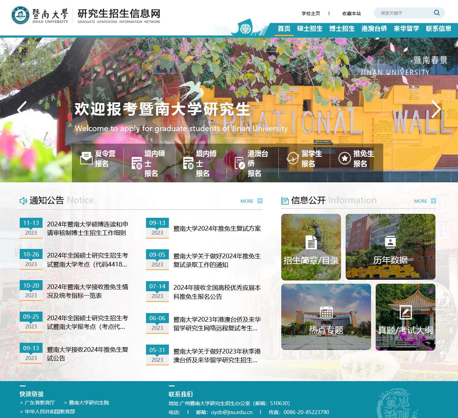Click the speaker icon beside 通知公告

click(x=23, y=201)
